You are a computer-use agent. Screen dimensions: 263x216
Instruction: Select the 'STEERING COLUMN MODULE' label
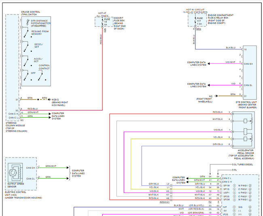(x=15, y=124)
